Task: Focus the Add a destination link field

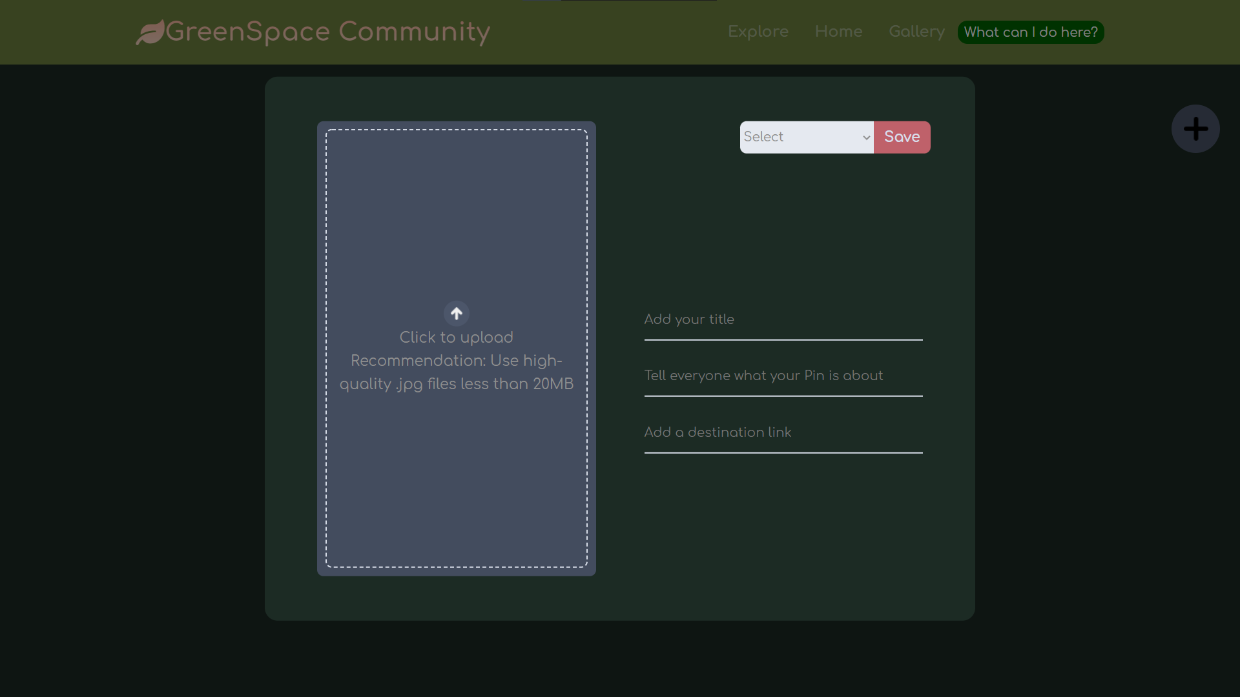Action: pos(783,433)
